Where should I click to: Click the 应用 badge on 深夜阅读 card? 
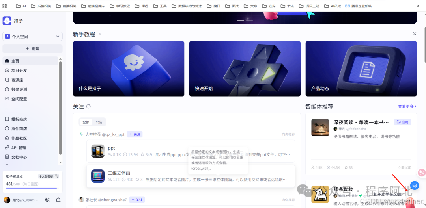403,122
